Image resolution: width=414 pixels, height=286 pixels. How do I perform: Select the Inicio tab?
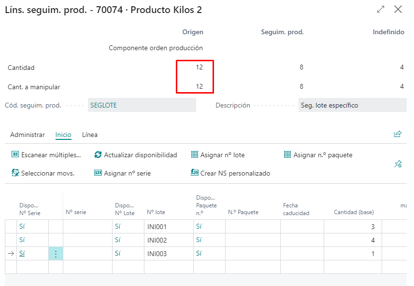click(x=63, y=135)
